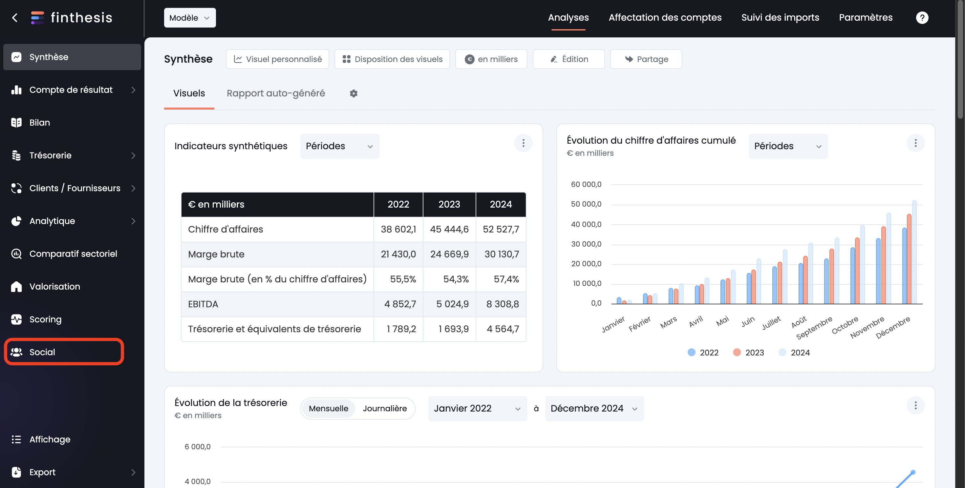The width and height of the screenshot is (965, 488).
Task: Open Affectation des comptes navigation item
Action: click(665, 18)
